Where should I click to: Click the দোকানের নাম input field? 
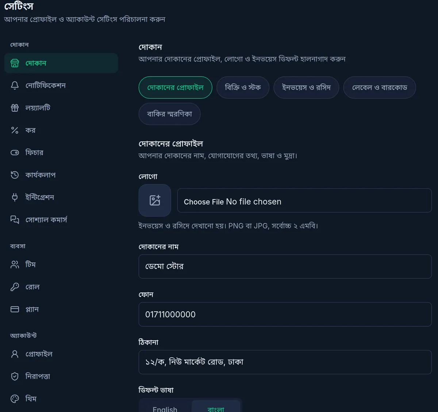(285, 267)
